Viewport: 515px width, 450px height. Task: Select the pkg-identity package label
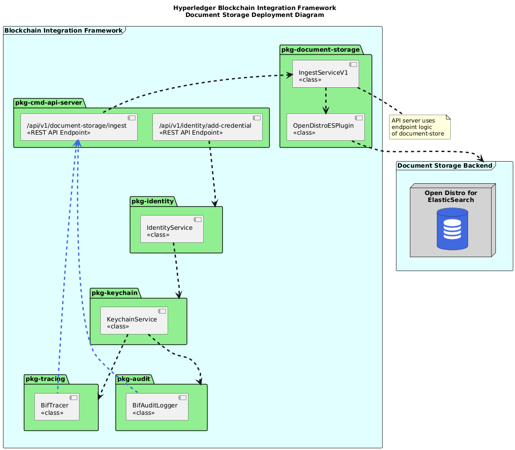point(152,201)
